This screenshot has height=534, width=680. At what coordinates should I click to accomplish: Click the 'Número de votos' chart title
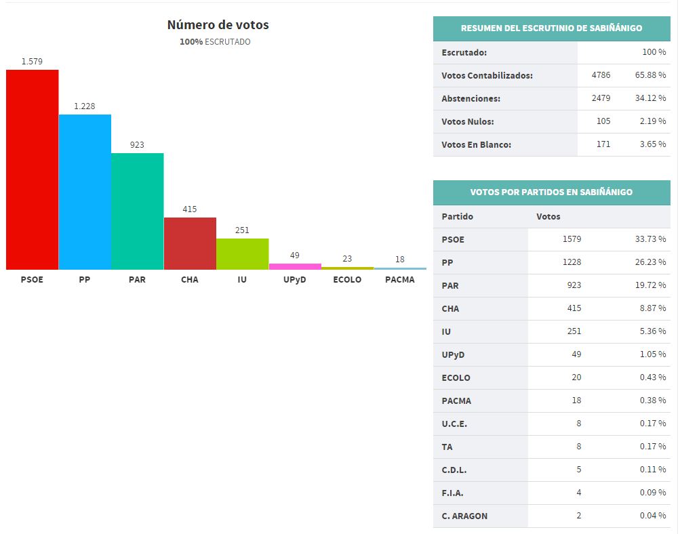[x=218, y=25]
